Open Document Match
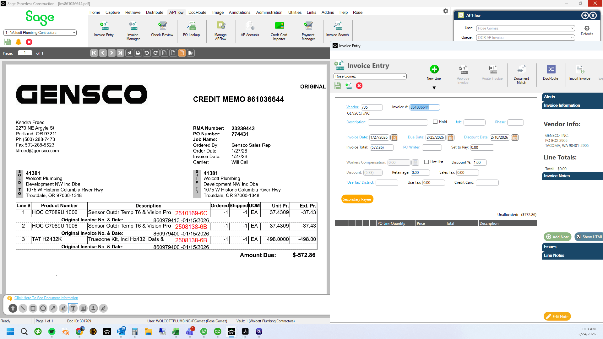The image size is (603, 339). (521, 74)
